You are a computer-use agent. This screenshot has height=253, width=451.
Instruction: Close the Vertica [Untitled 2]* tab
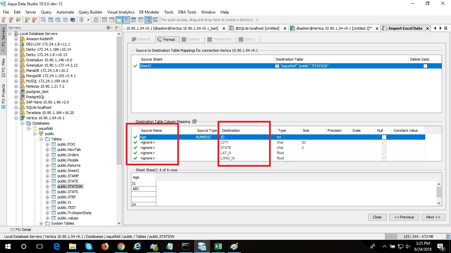tap(376, 28)
